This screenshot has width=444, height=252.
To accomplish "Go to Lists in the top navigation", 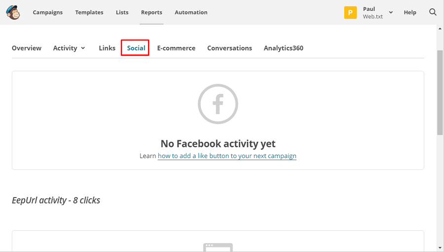I will tap(122, 12).
